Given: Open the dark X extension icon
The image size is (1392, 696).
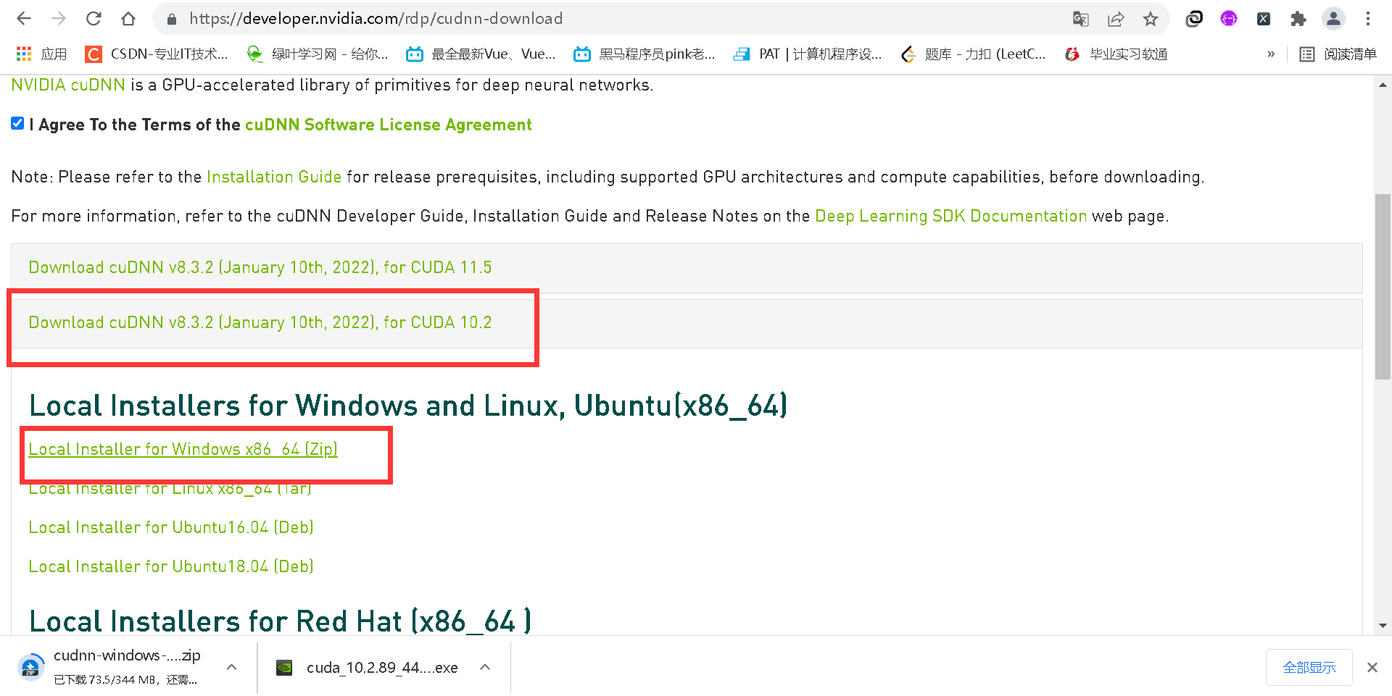Looking at the screenshot, I should click(1264, 19).
